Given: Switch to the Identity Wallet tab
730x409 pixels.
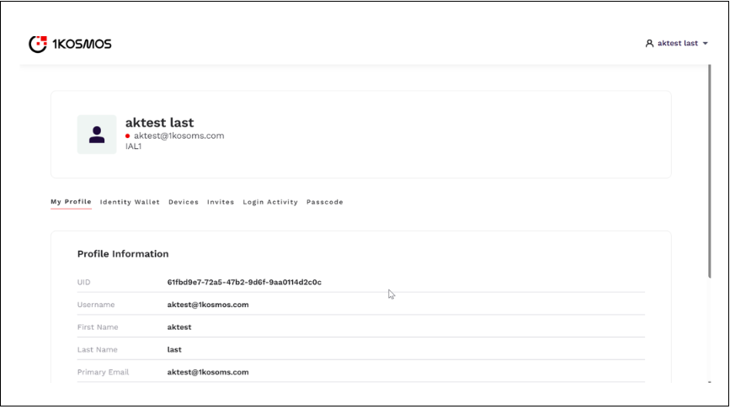Looking at the screenshot, I should pos(130,202).
